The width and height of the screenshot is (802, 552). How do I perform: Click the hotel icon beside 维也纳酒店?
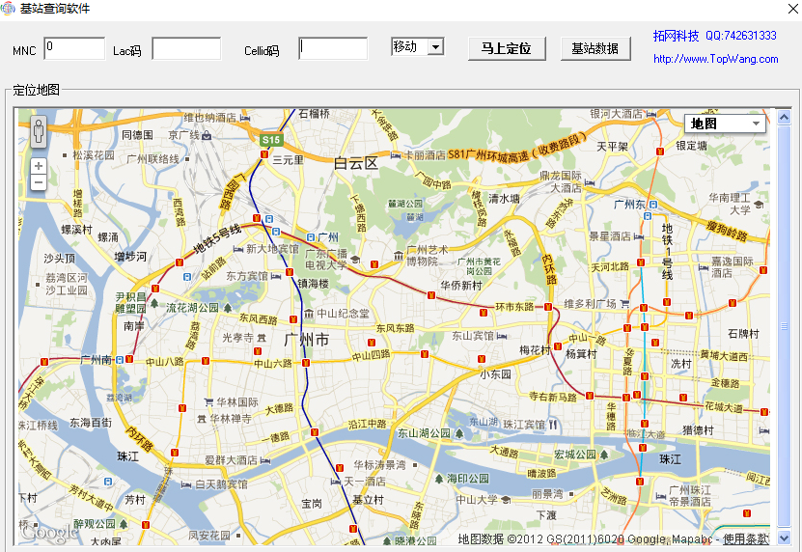[245, 117]
